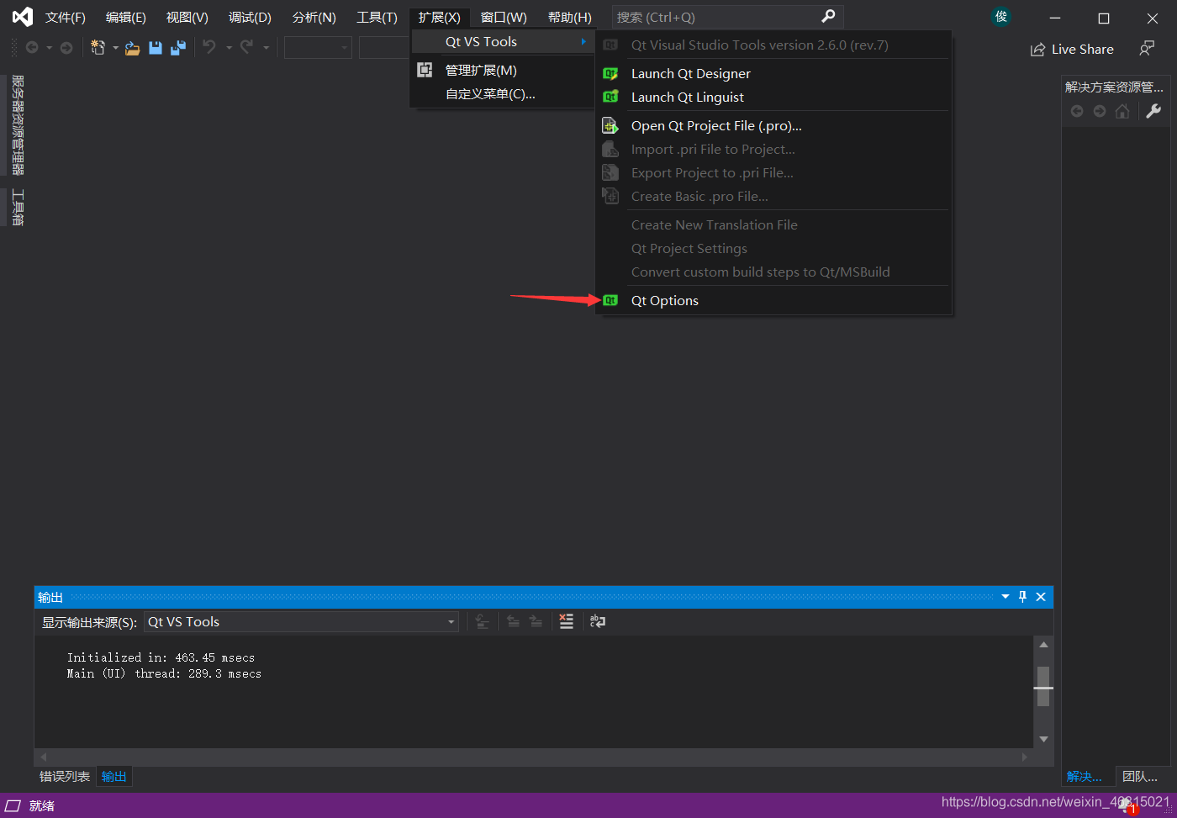Open the new project dropdown arrow
Screen dimensions: 1177x818
click(115, 48)
